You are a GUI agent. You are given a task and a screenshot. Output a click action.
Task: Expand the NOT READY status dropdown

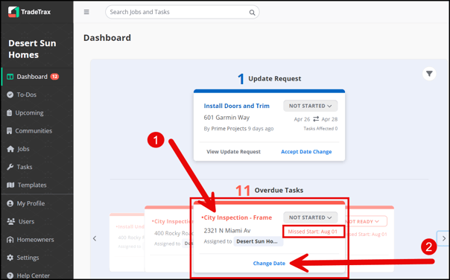tap(367, 221)
